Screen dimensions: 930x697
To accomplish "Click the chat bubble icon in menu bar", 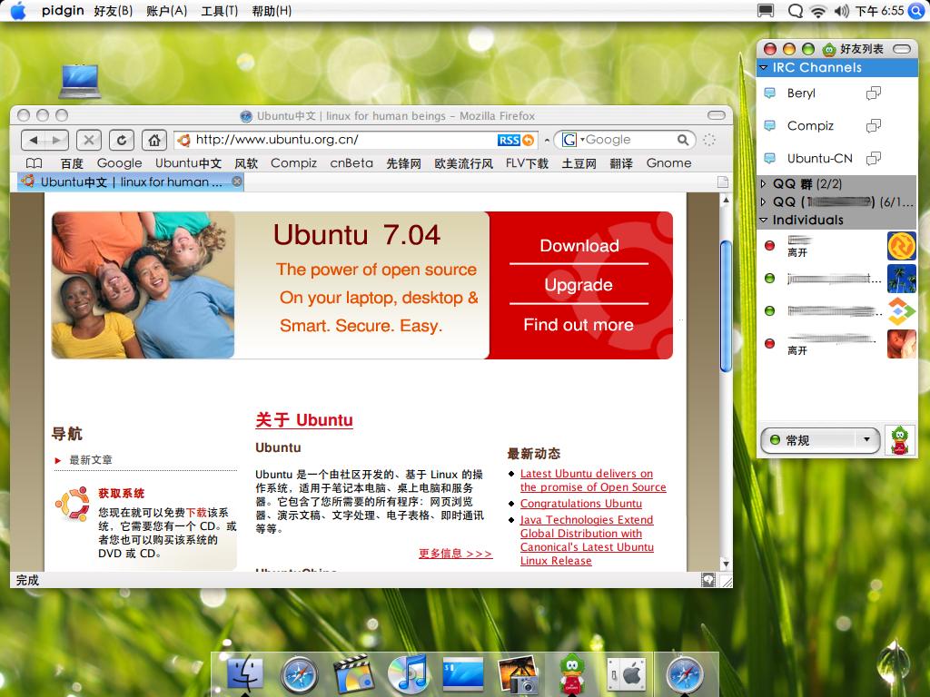I will 796,11.
